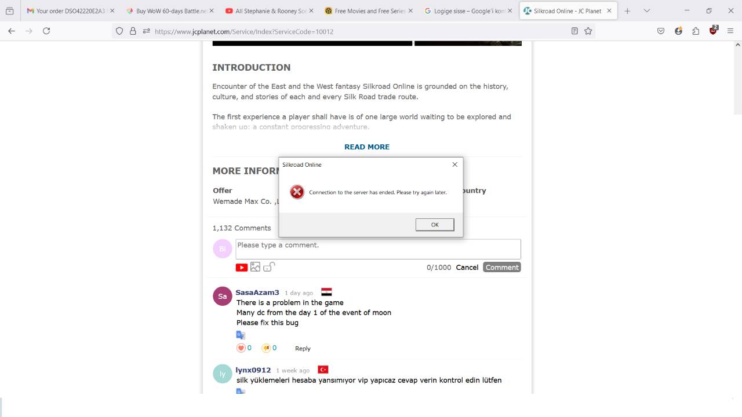The image size is (742, 417).
Task: Close the Silkroad Online error dialog
Action: pyautogui.click(x=454, y=164)
